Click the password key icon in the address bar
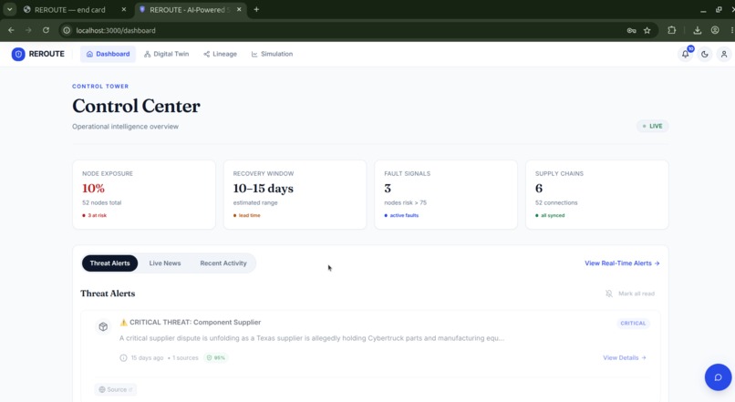735x402 pixels. [631, 30]
